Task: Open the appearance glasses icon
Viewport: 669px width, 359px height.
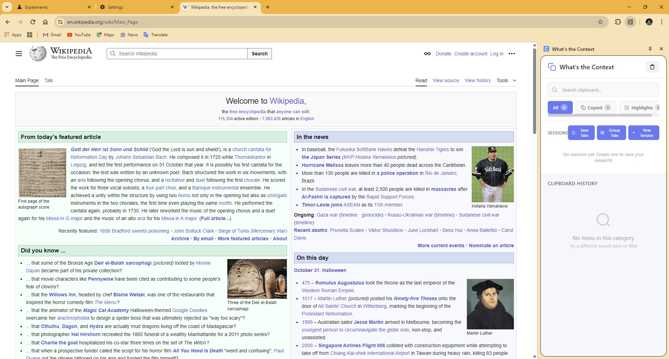Action: coord(427,54)
